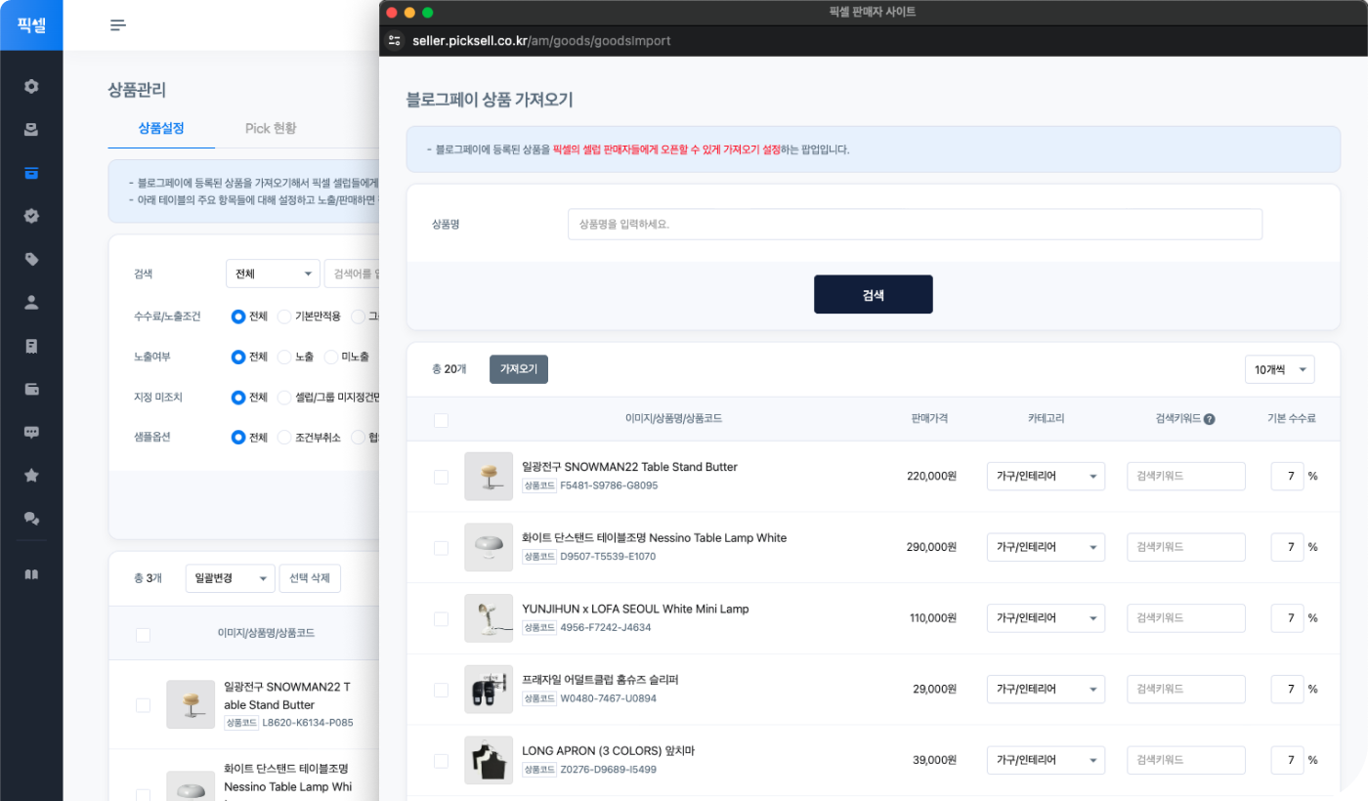The height and width of the screenshot is (801, 1368).
Task: Open the book guide icon in sidebar
Action: (31, 574)
